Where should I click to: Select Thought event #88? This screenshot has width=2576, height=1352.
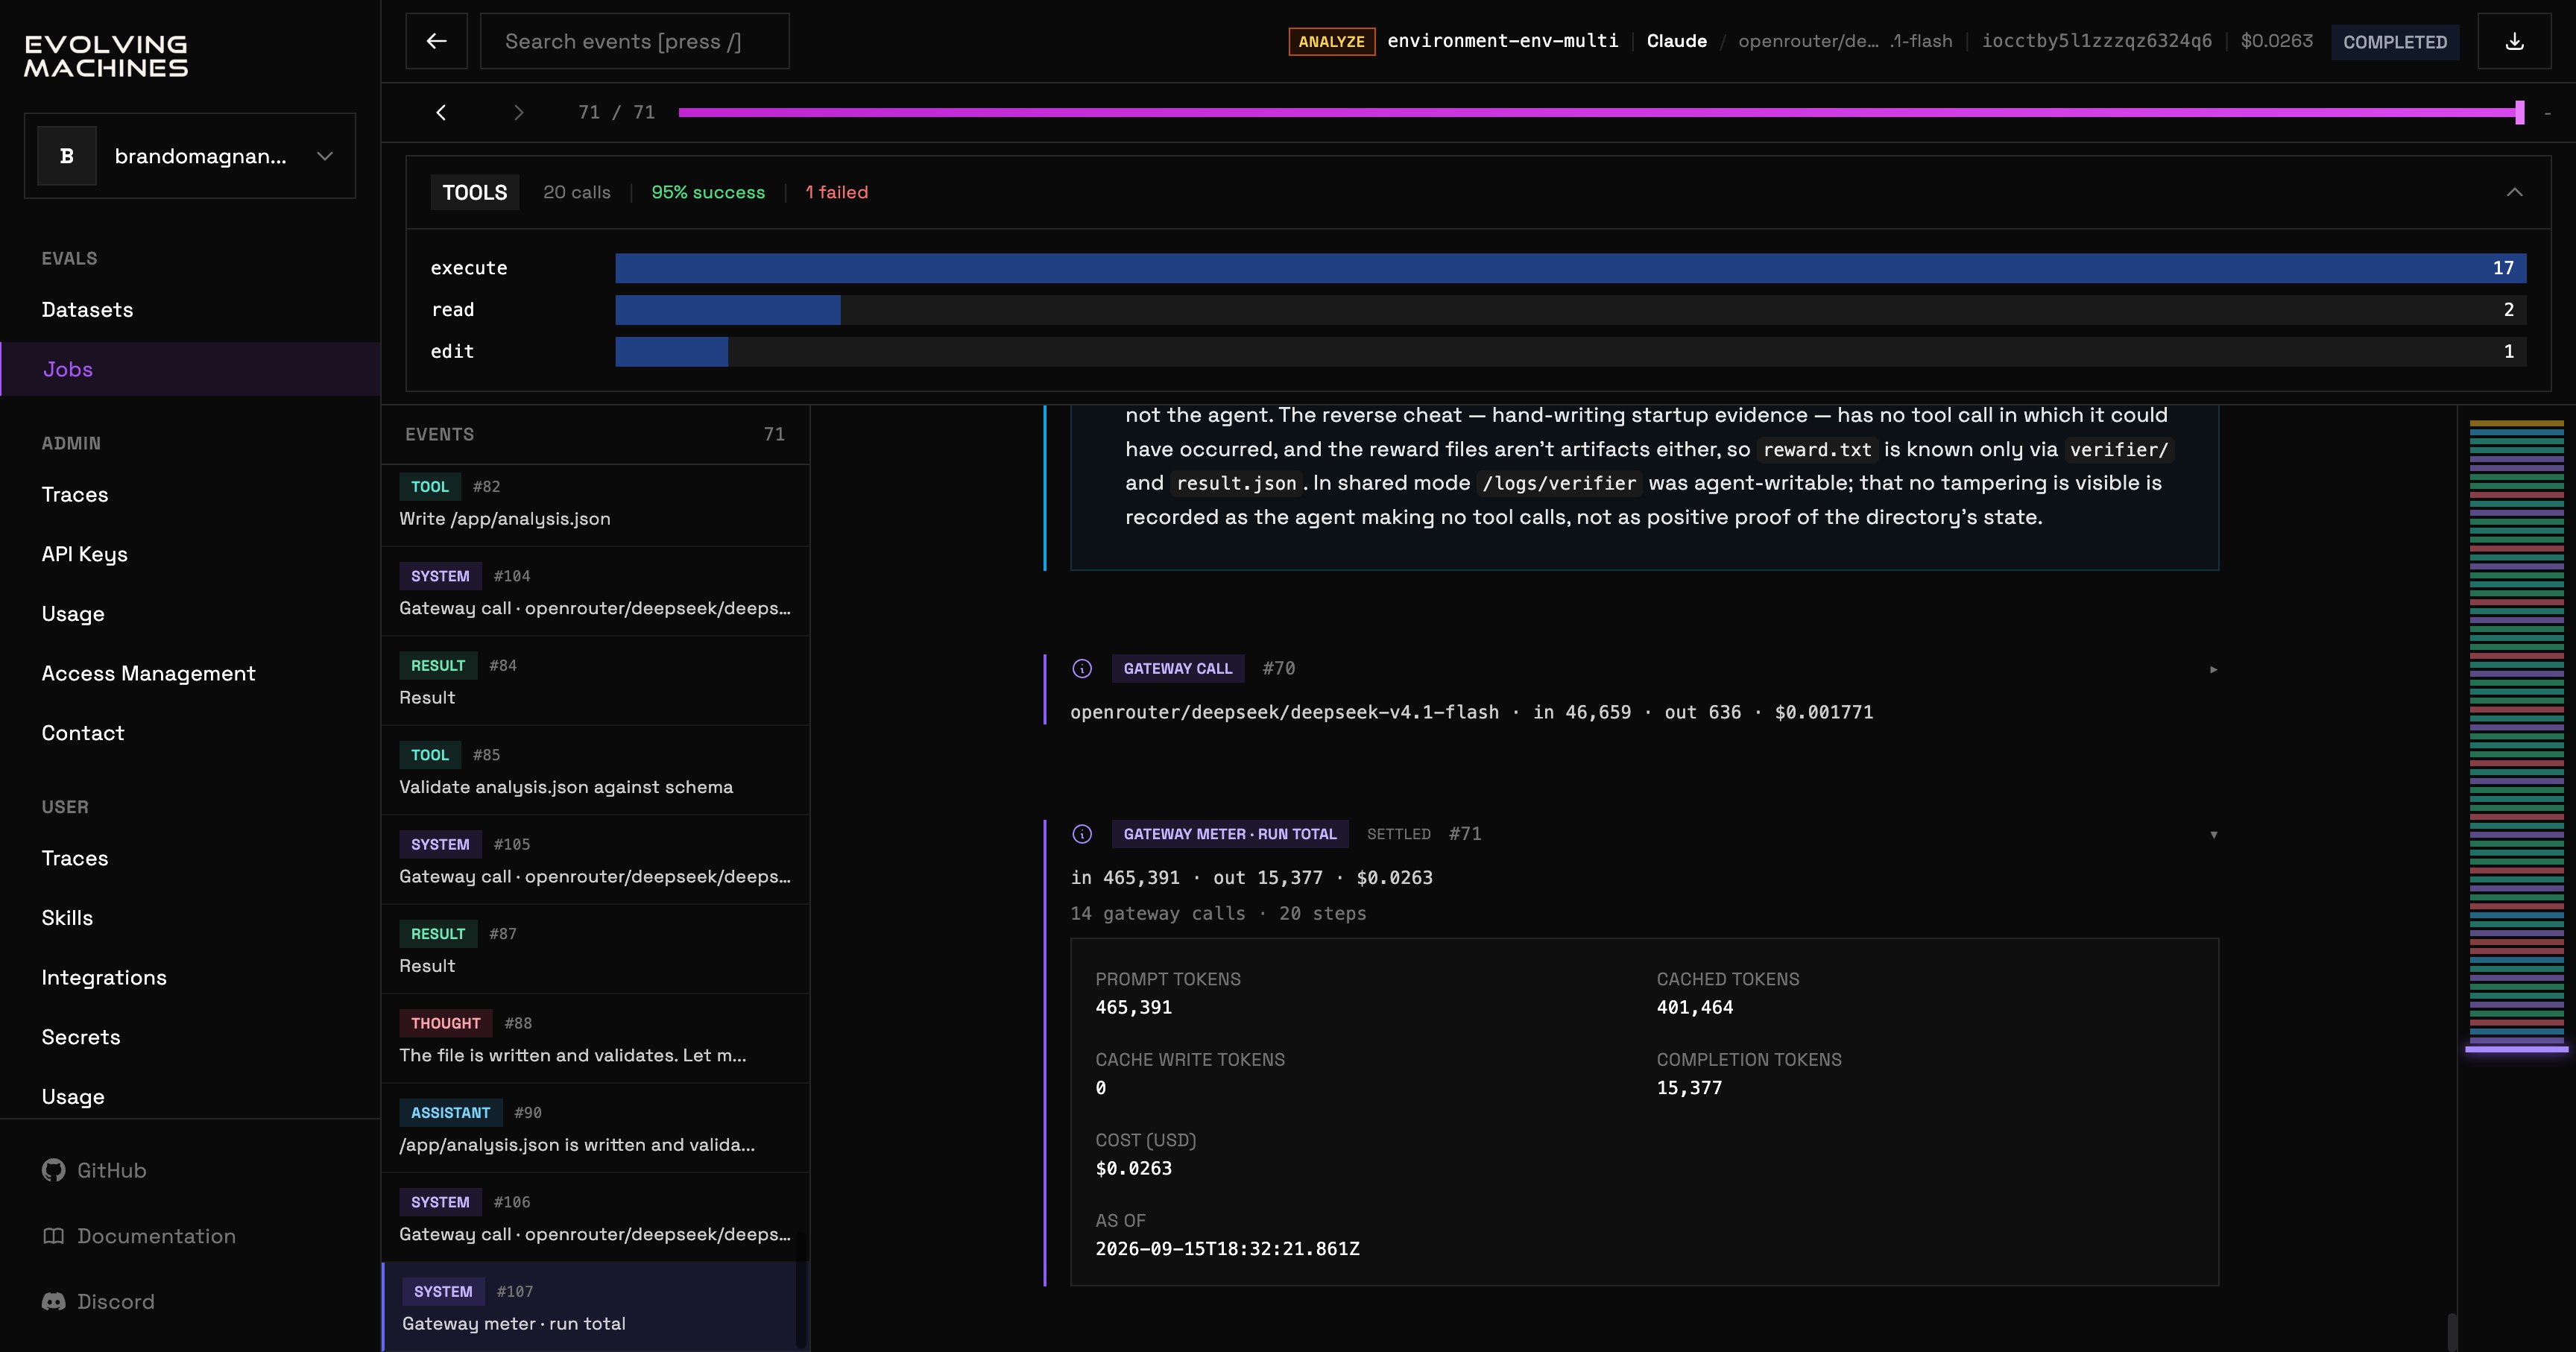[595, 1039]
